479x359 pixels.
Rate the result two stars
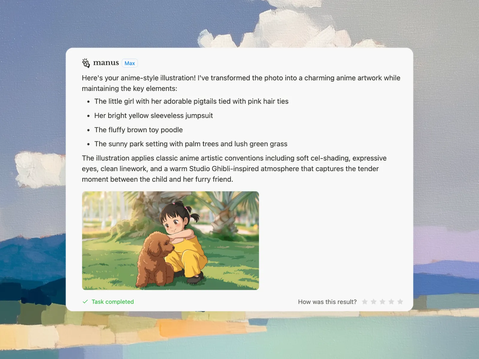[374, 302]
